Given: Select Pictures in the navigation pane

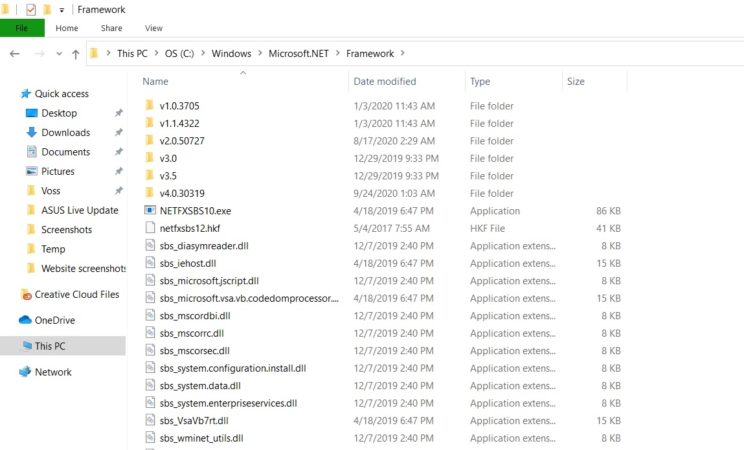Looking at the screenshot, I should point(58,172).
